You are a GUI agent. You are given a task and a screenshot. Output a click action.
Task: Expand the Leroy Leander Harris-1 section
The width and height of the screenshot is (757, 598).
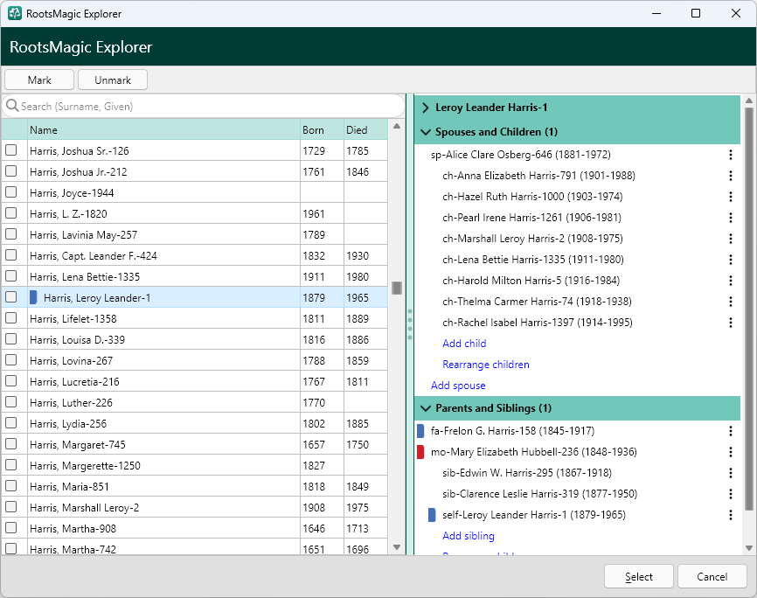click(x=426, y=108)
